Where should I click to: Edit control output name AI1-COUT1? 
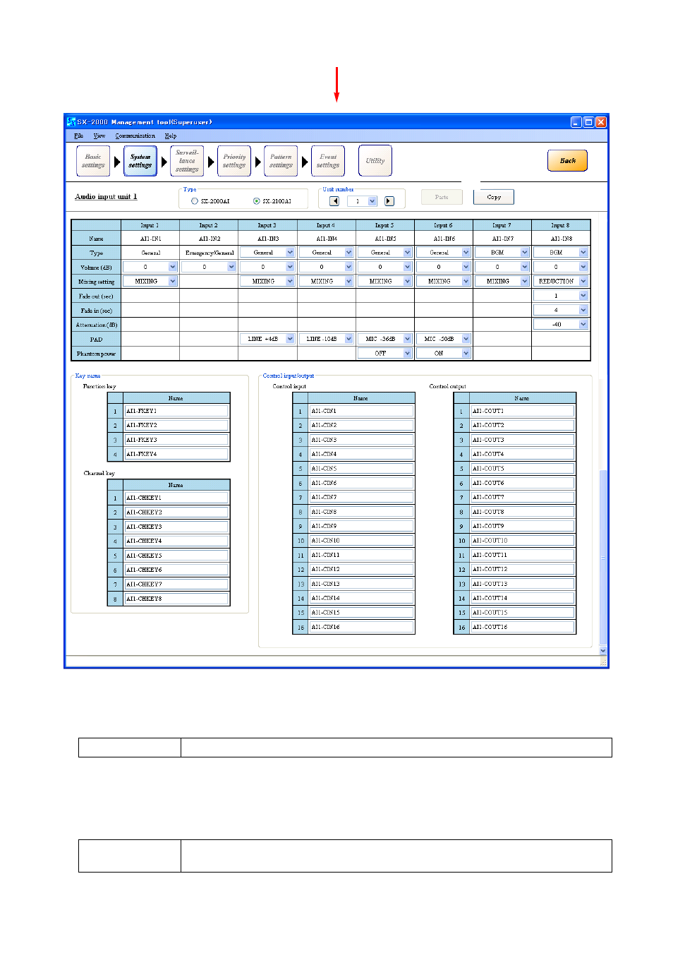coord(523,411)
